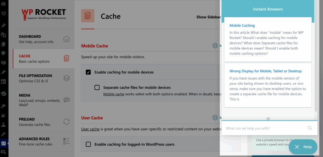This screenshot has width=323, height=157.
Task: Click the Instant Answers heading
Action: 268,9
